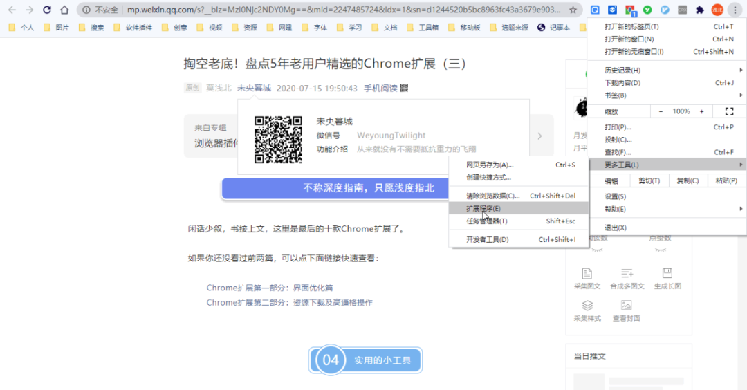Open the 记事本 bookmark
This screenshot has height=390, width=747.
point(553,28)
